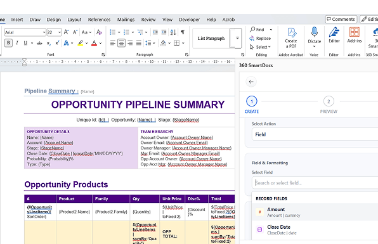
Task: Align text left
Action: pos(113,43)
